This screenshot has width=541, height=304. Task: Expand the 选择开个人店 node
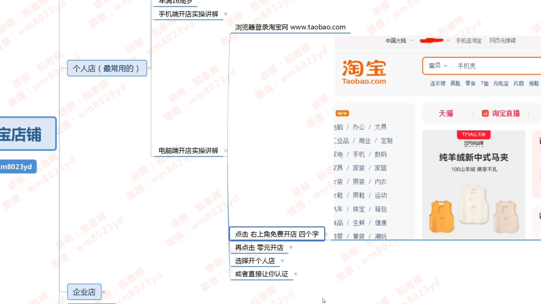tap(282, 261)
